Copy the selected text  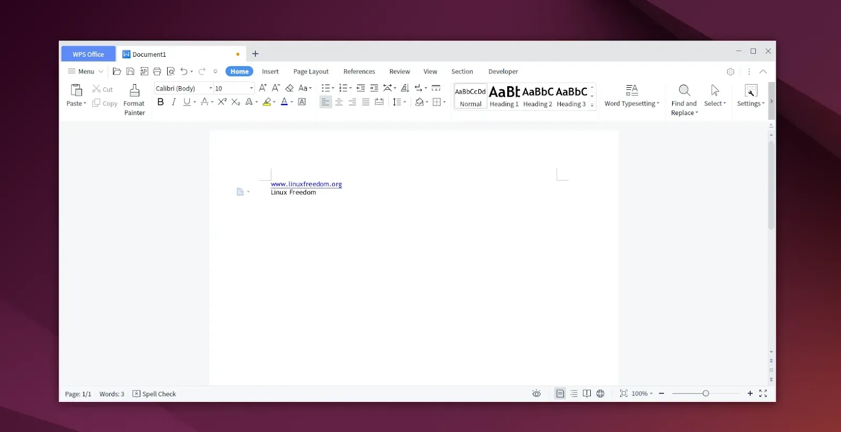[105, 104]
